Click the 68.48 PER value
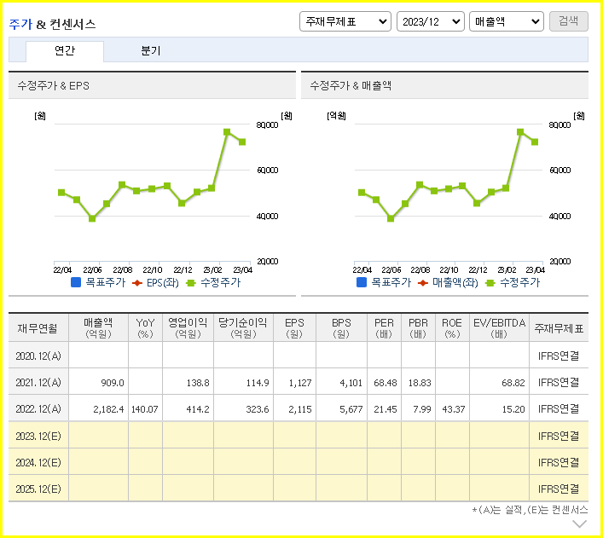The height and width of the screenshot is (538, 603). point(386,383)
